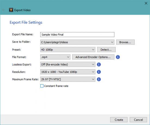
Task: Click the Resolution label
Action: (19, 72)
